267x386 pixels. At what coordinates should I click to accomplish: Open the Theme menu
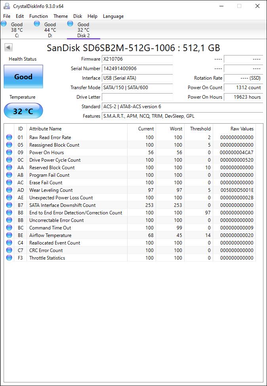click(x=61, y=16)
